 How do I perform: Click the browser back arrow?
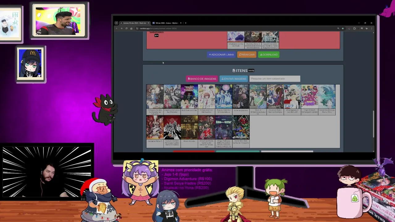tap(117, 28)
